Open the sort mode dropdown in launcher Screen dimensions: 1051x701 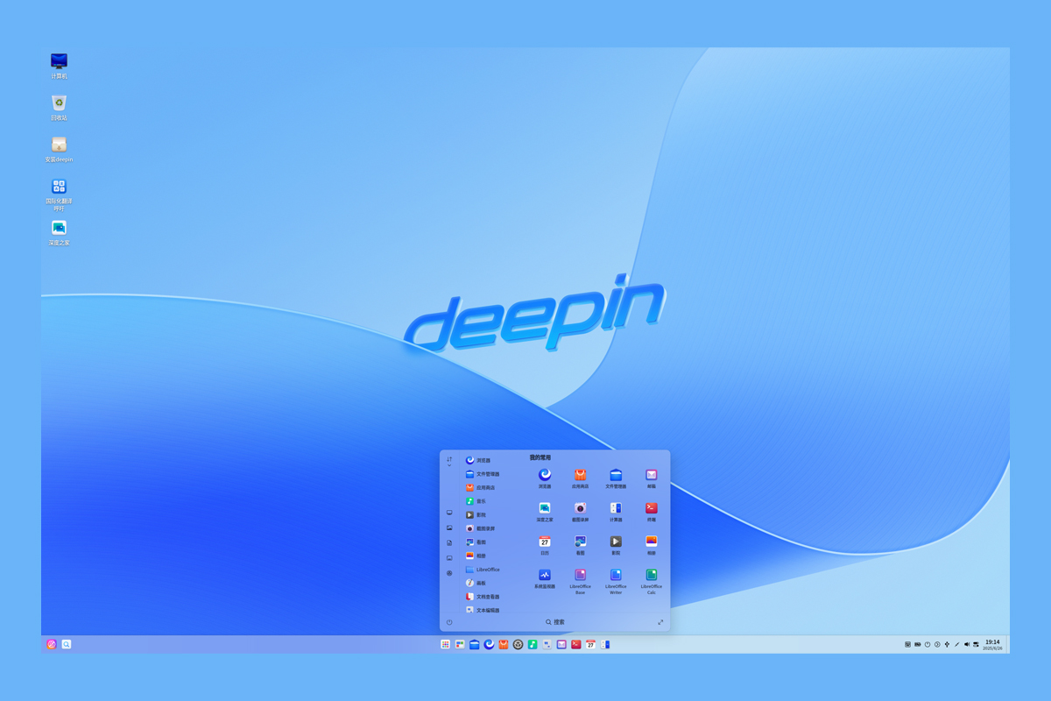pyautogui.click(x=449, y=461)
